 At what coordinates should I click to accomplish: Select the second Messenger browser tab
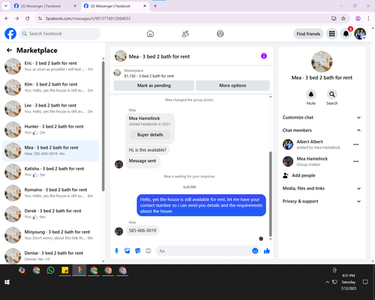115,6
